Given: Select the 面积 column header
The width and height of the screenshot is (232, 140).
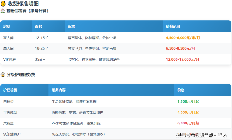Looking at the screenshot, I should click(39, 27).
